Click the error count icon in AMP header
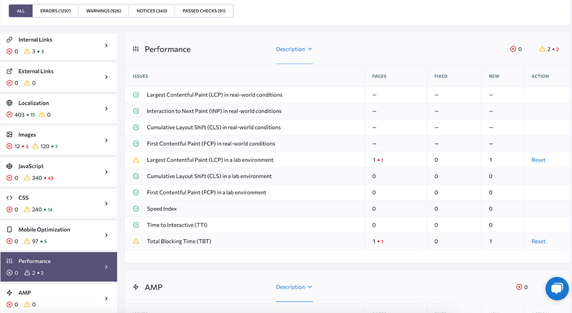 click(519, 287)
